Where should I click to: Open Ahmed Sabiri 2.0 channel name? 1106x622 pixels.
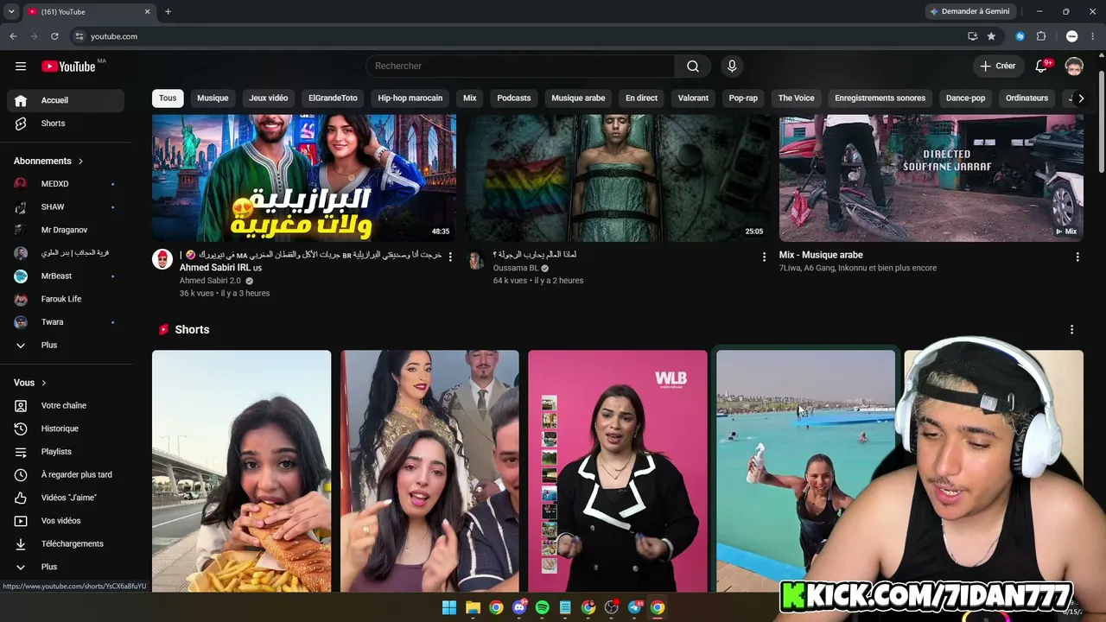click(210, 281)
